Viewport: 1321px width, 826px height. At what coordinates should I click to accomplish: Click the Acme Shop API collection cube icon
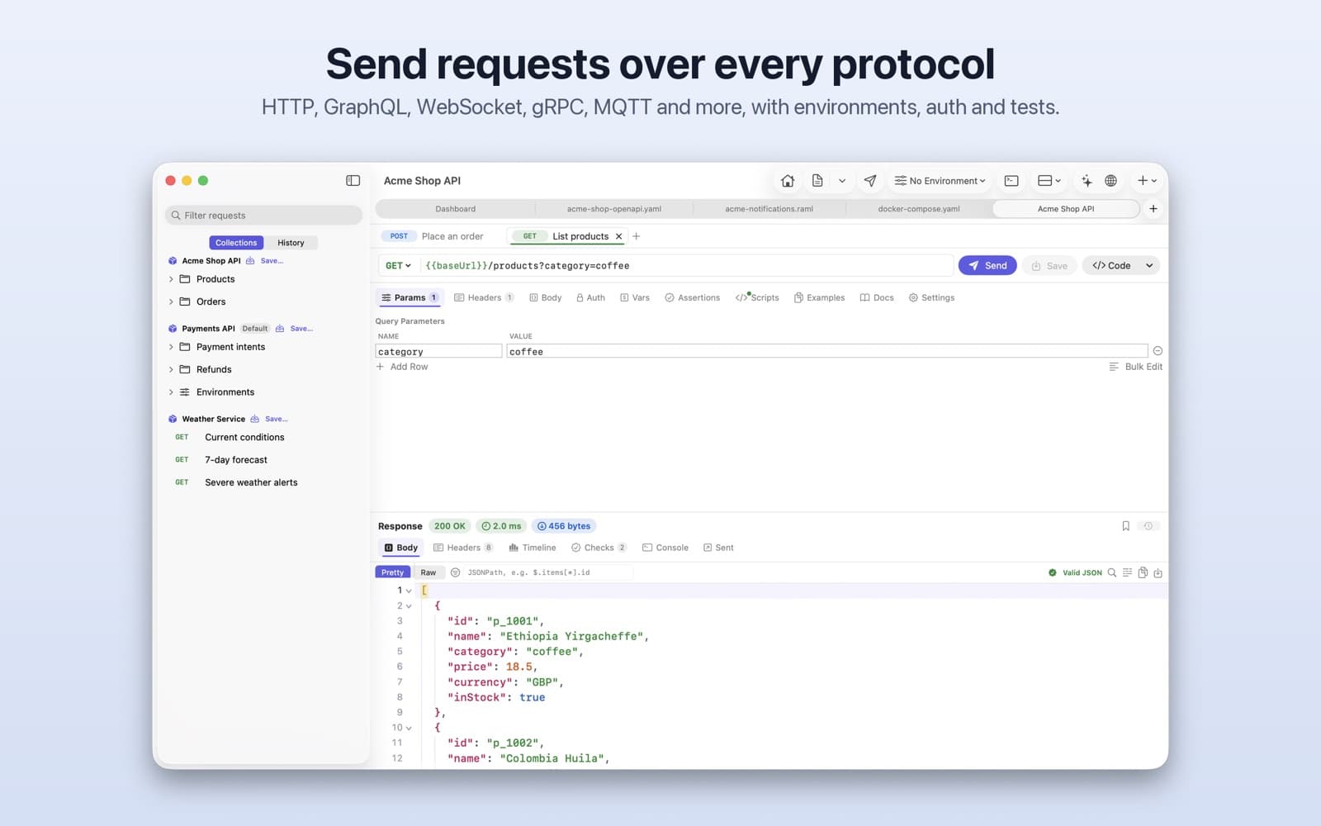click(x=173, y=261)
